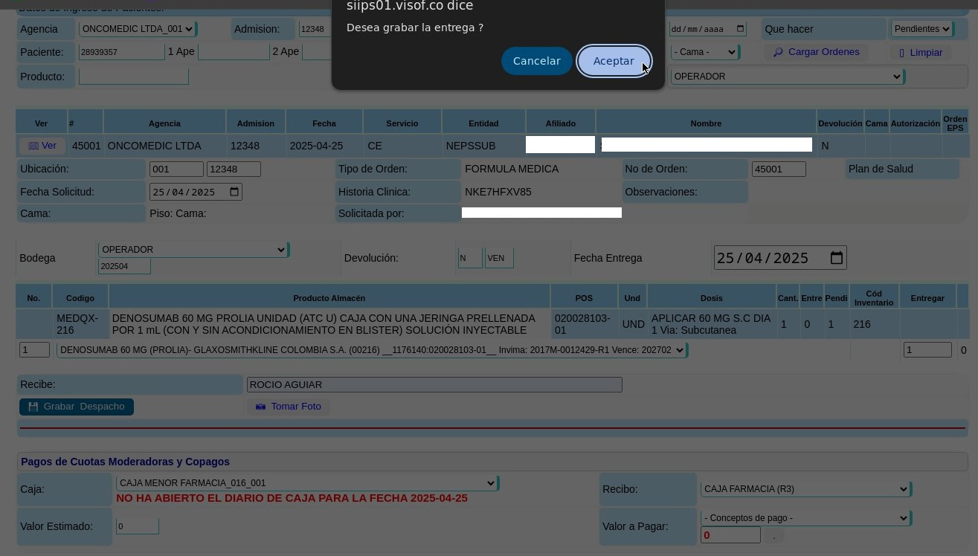The height and width of the screenshot is (556, 978).
Task: Expand the Conceptos de pago dropdown
Action: pos(805,518)
